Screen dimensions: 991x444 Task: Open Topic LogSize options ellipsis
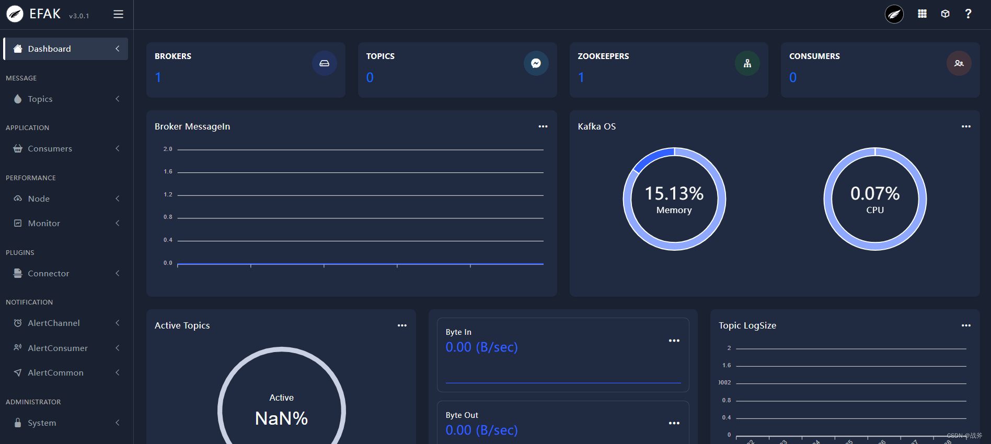tap(966, 325)
